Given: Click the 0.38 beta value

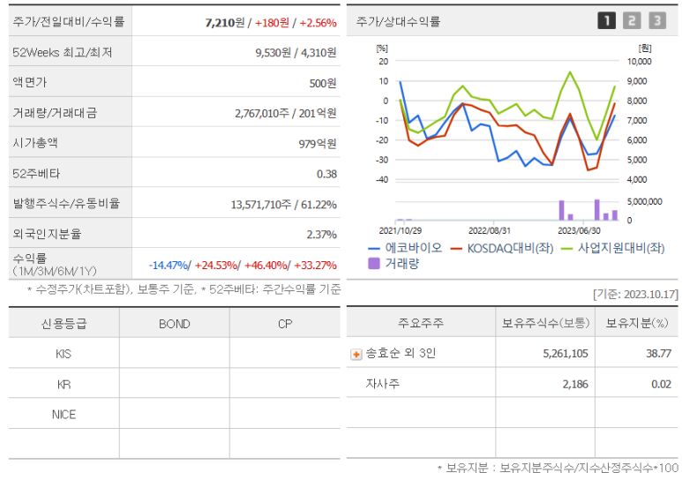Looking at the screenshot, I should pyautogui.click(x=326, y=174).
